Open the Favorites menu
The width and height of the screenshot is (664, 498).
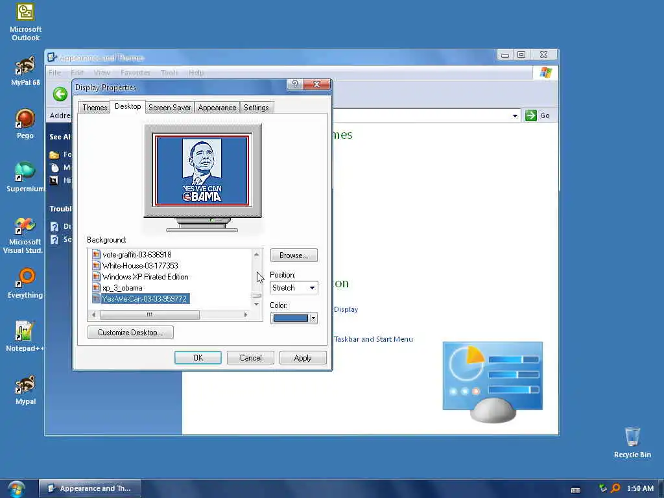[x=135, y=73]
